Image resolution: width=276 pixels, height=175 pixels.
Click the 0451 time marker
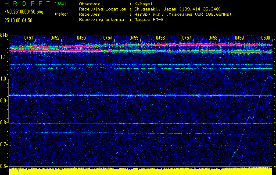click(29, 38)
